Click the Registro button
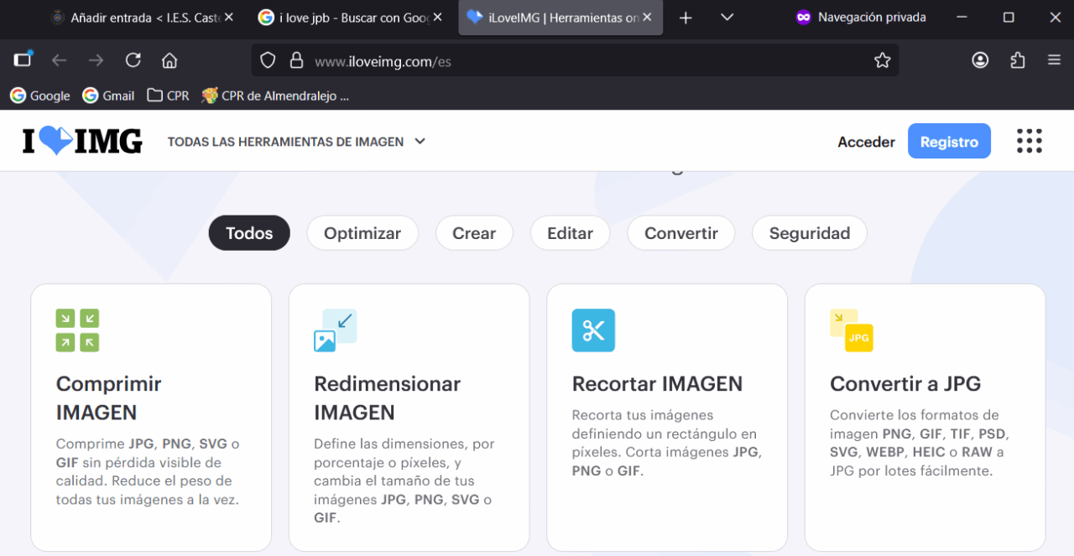 [949, 142]
